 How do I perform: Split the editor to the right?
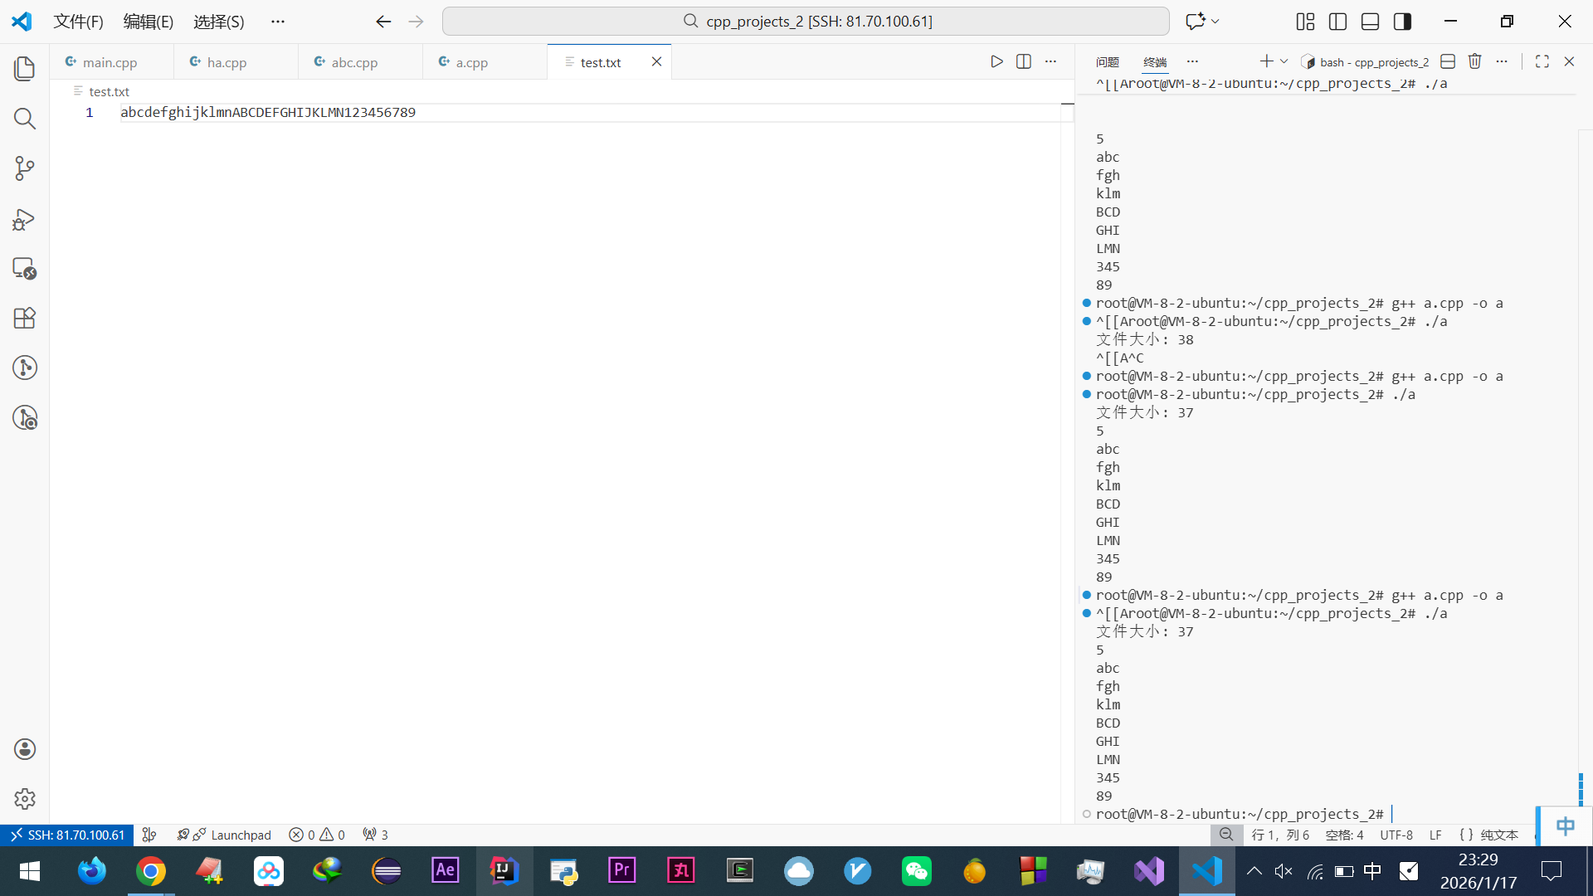(1024, 61)
